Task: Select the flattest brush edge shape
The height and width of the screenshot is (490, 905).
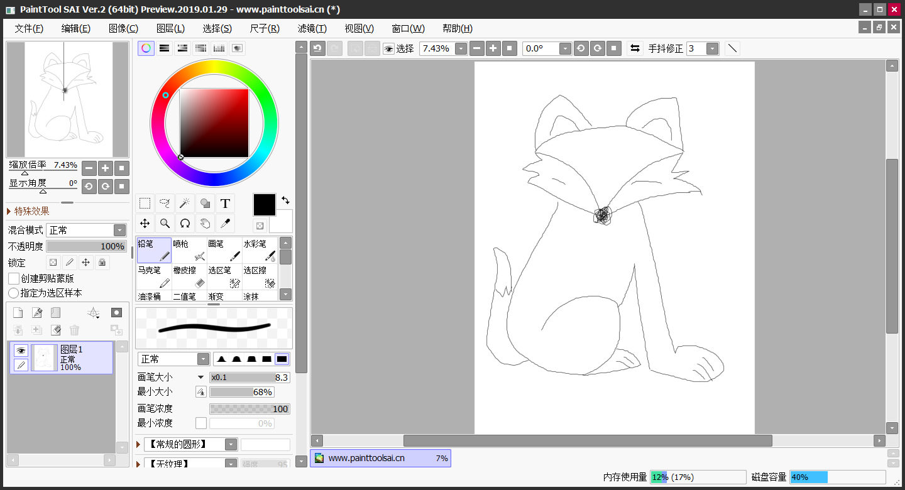Action: click(x=282, y=359)
